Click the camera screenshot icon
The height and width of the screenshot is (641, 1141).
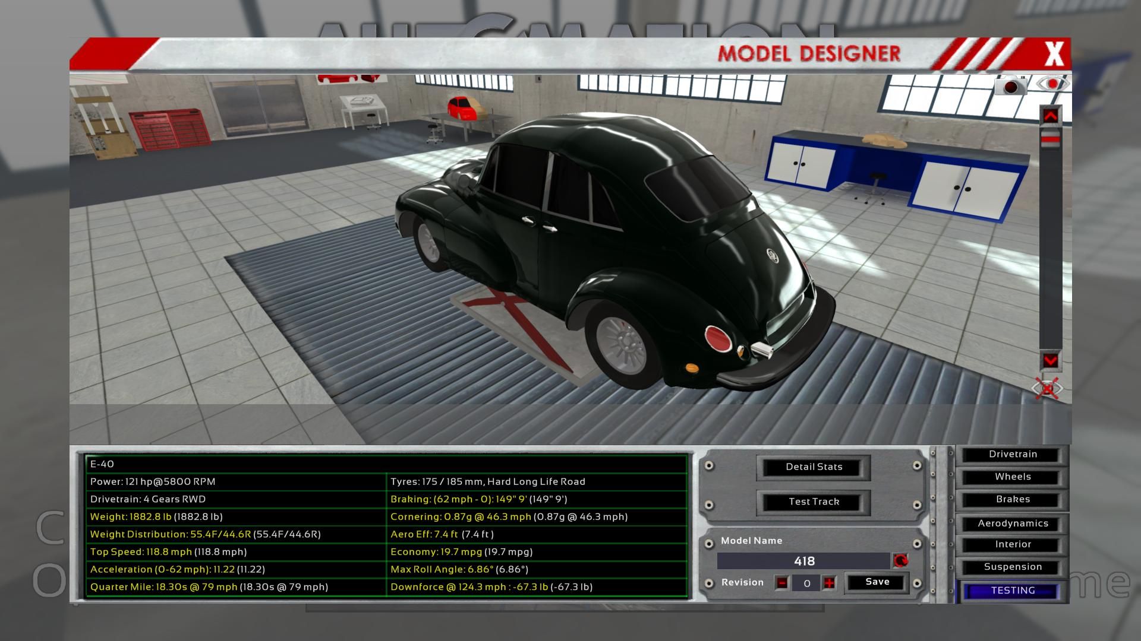tap(1010, 86)
